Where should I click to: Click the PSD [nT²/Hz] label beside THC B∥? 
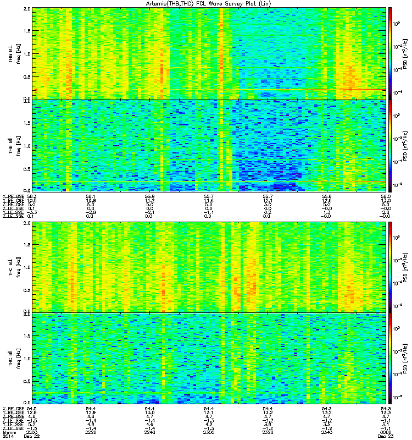pos(405,359)
